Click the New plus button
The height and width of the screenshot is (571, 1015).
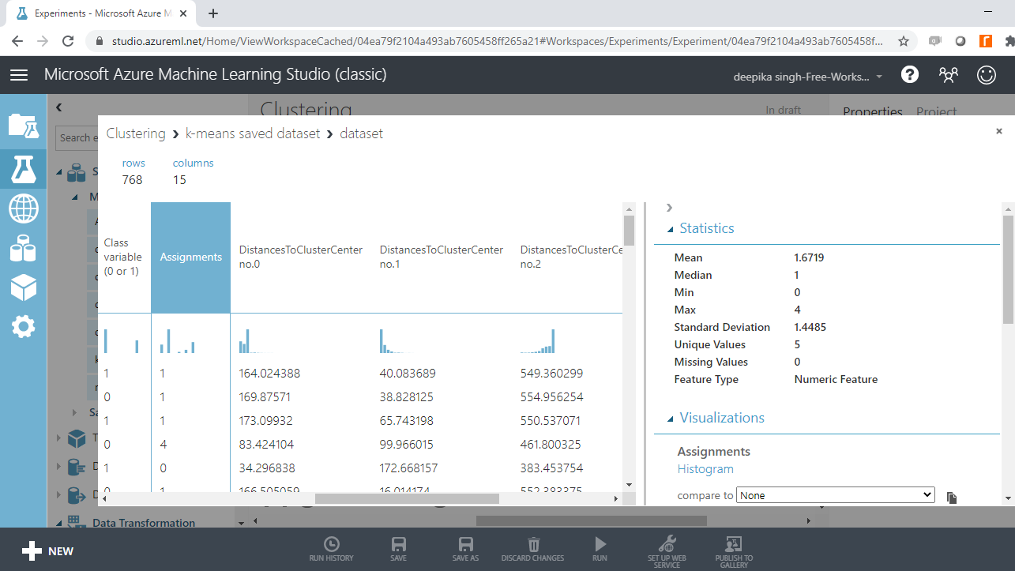pyautogui.click(x=47, y=551)
